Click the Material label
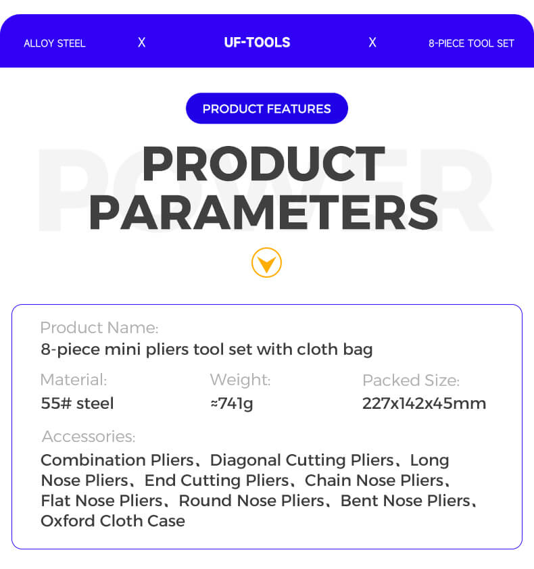The width and height of the screenshot is (534, 569). click(73, 380)
